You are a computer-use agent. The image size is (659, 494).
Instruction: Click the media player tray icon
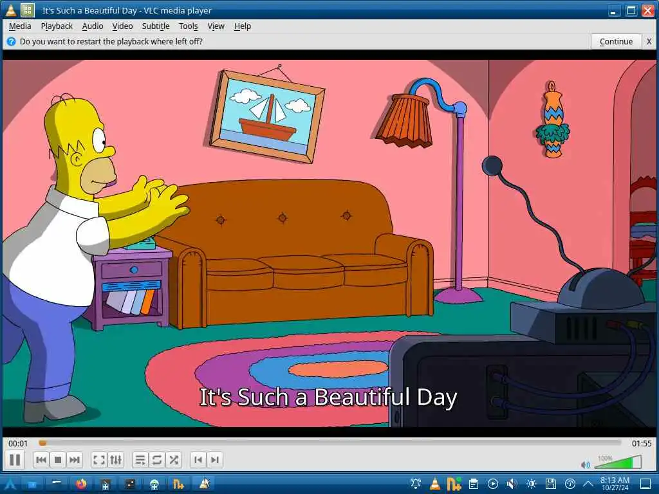click(493, 484)
